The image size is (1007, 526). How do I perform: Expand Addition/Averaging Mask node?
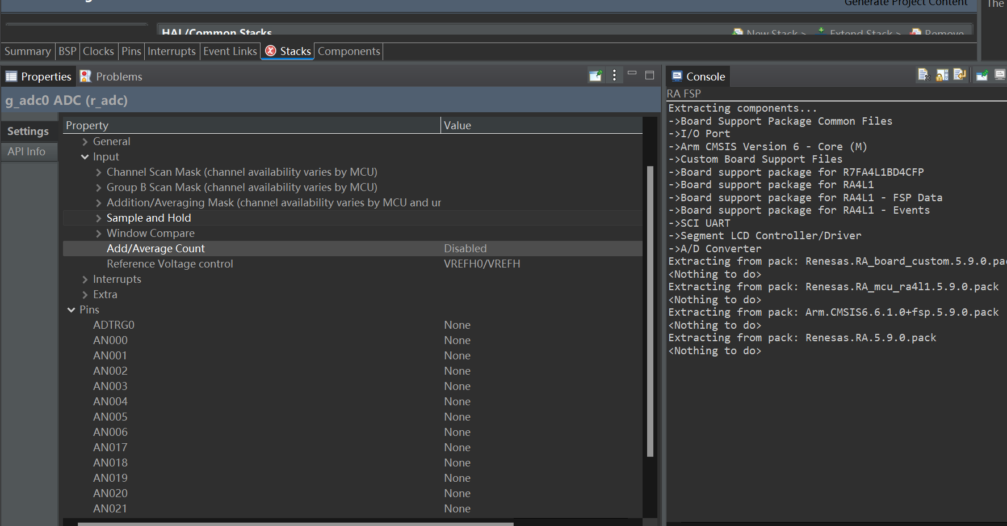[x=99, y=203]
